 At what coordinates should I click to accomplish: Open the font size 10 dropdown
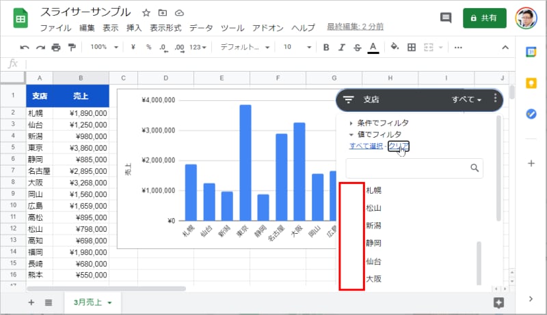point(297,47)
